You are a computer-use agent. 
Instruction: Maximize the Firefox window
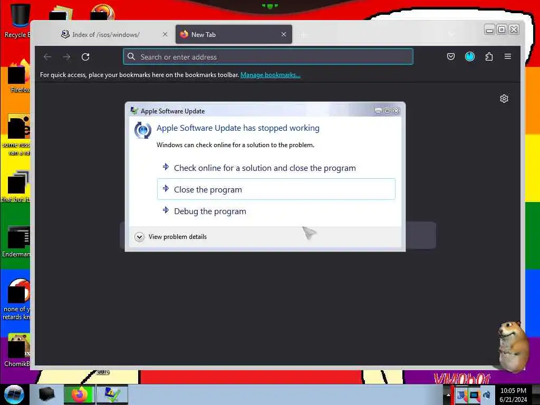(502, 30)
